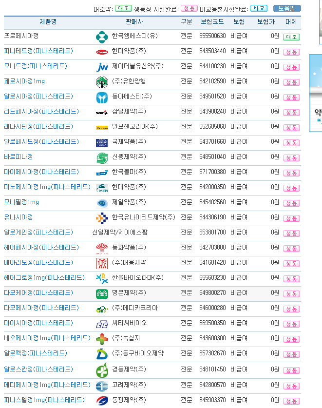Open the 미노페시아정1mg(피나스테리드) link
Screen dimensions: 322x408
[47, 187]
